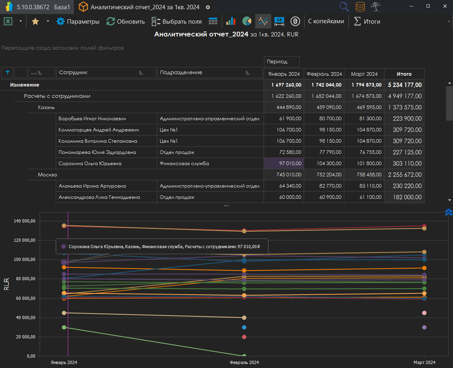The width and height of the screenshot is (453, 368).
Task: Click the Excel export icon
Action: (8, 21)
